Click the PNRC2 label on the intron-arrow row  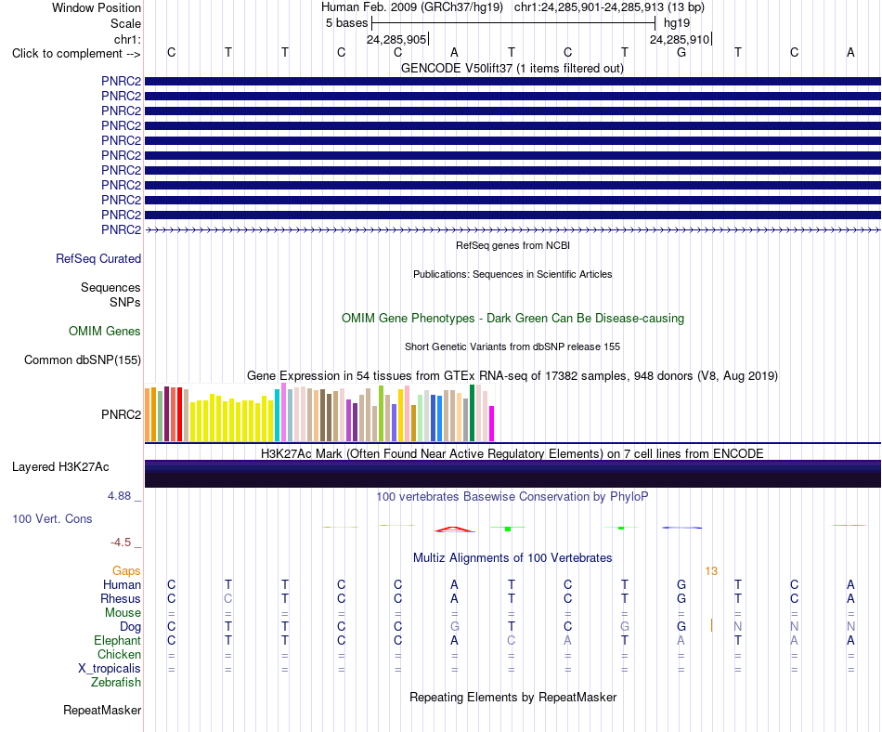[x=121, y=229]
